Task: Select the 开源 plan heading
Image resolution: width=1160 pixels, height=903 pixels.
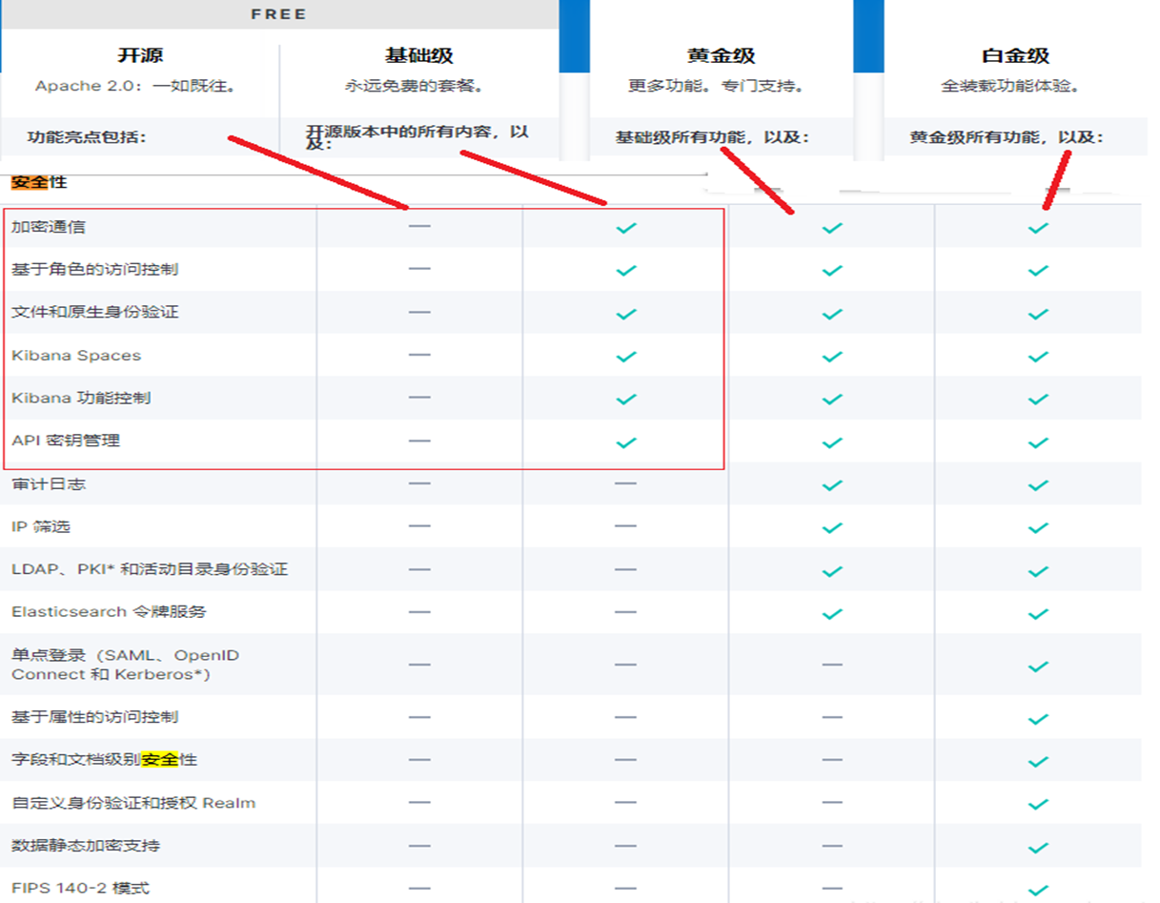Action: [140, 56]
